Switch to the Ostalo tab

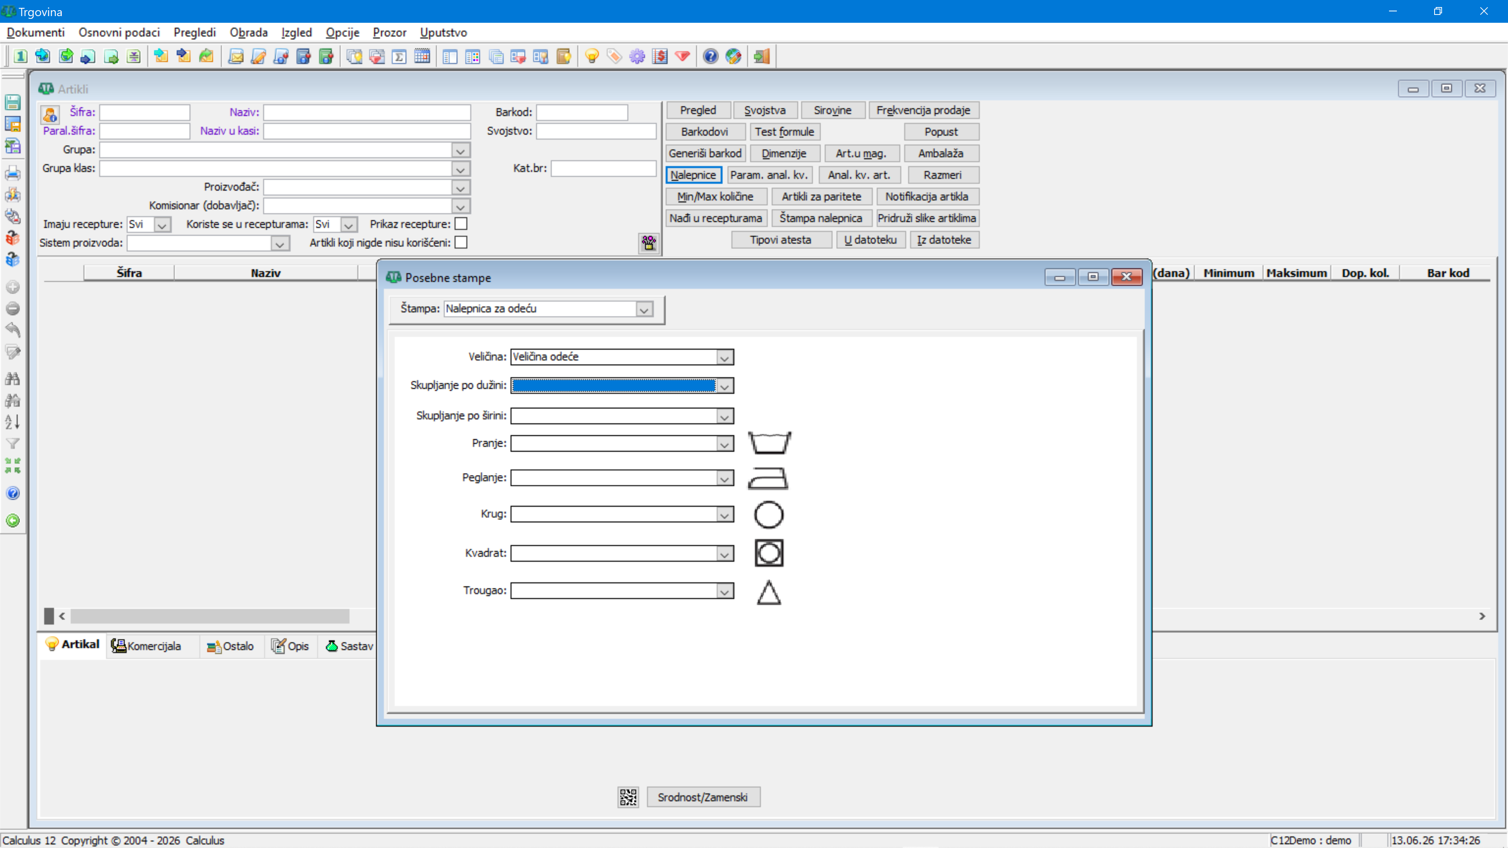(x=231, y=646)
